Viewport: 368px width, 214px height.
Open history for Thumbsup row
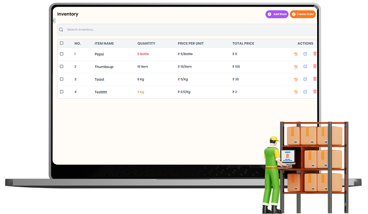(x=296, y=67)
